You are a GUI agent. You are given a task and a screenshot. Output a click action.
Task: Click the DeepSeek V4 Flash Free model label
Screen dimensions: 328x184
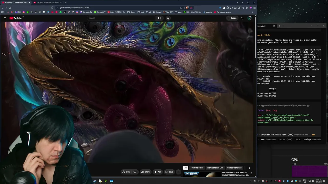(277, 135)
